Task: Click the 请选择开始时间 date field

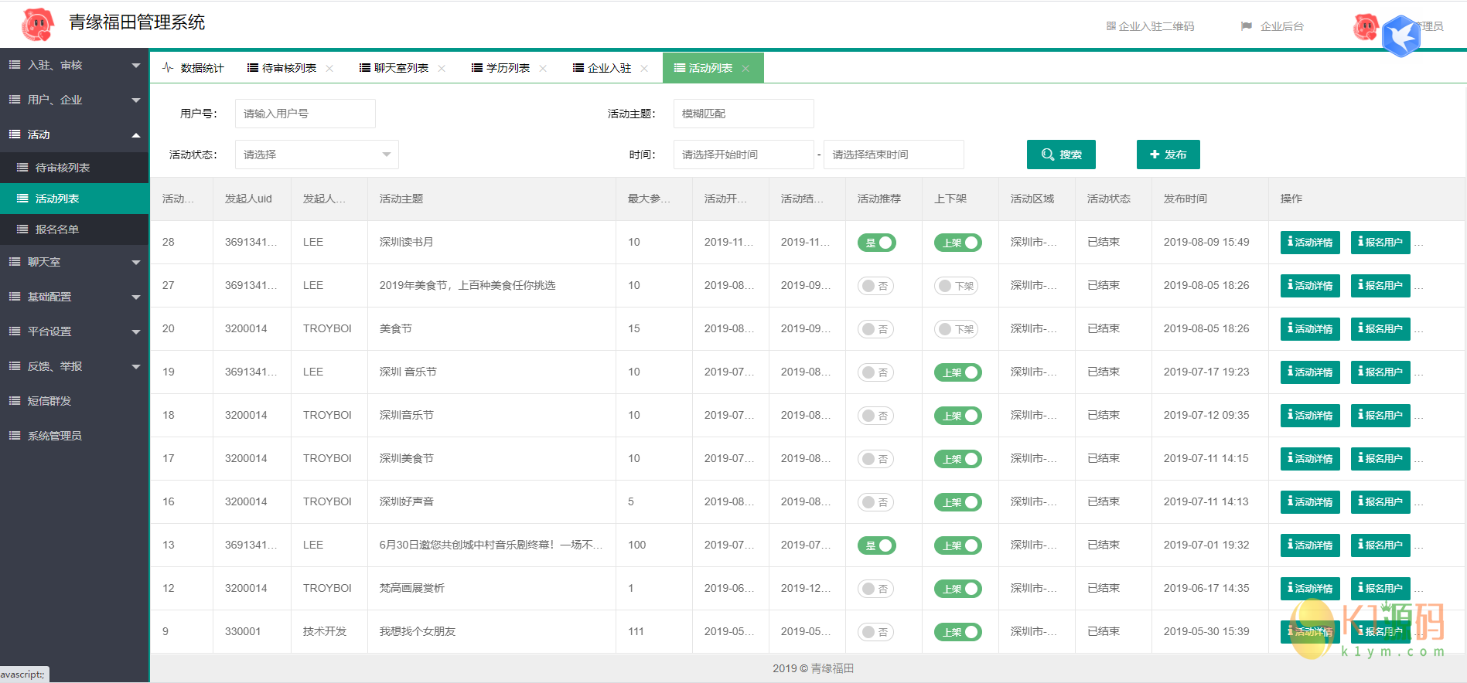Action: (x=743, y=155)
